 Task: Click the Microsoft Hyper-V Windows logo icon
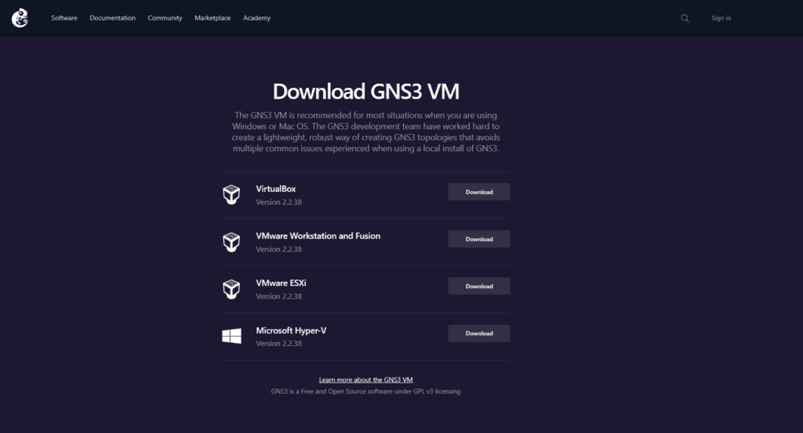coord(231,336)
